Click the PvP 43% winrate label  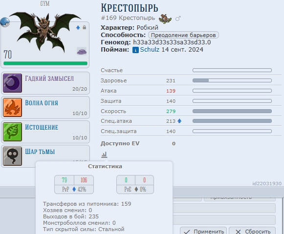pyautogui.click(x=82, y=189)
